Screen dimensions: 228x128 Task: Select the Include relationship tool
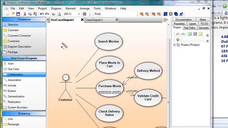[24, 85]
